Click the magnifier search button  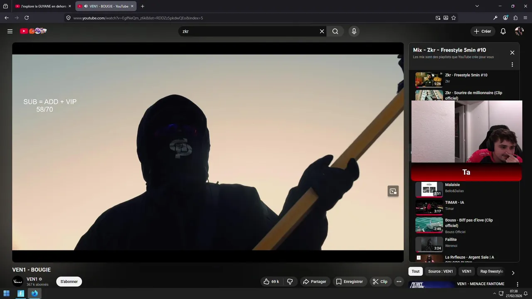[335, 31]
